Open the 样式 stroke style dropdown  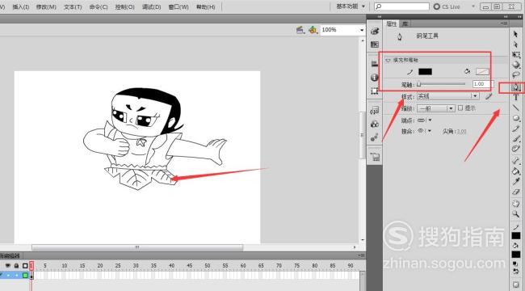tap(447, 96)
